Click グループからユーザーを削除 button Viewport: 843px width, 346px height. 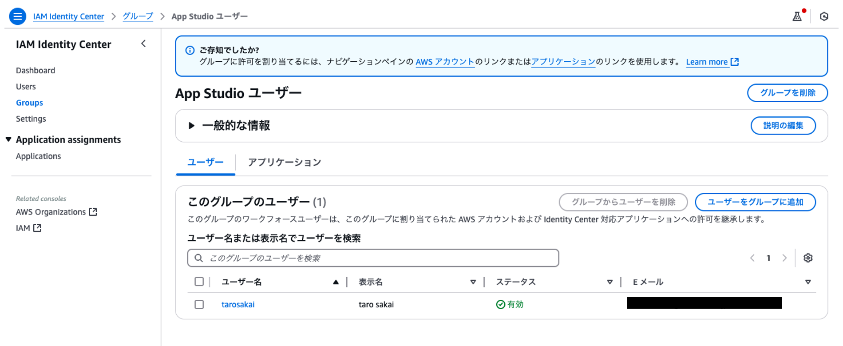click(623, 202)
